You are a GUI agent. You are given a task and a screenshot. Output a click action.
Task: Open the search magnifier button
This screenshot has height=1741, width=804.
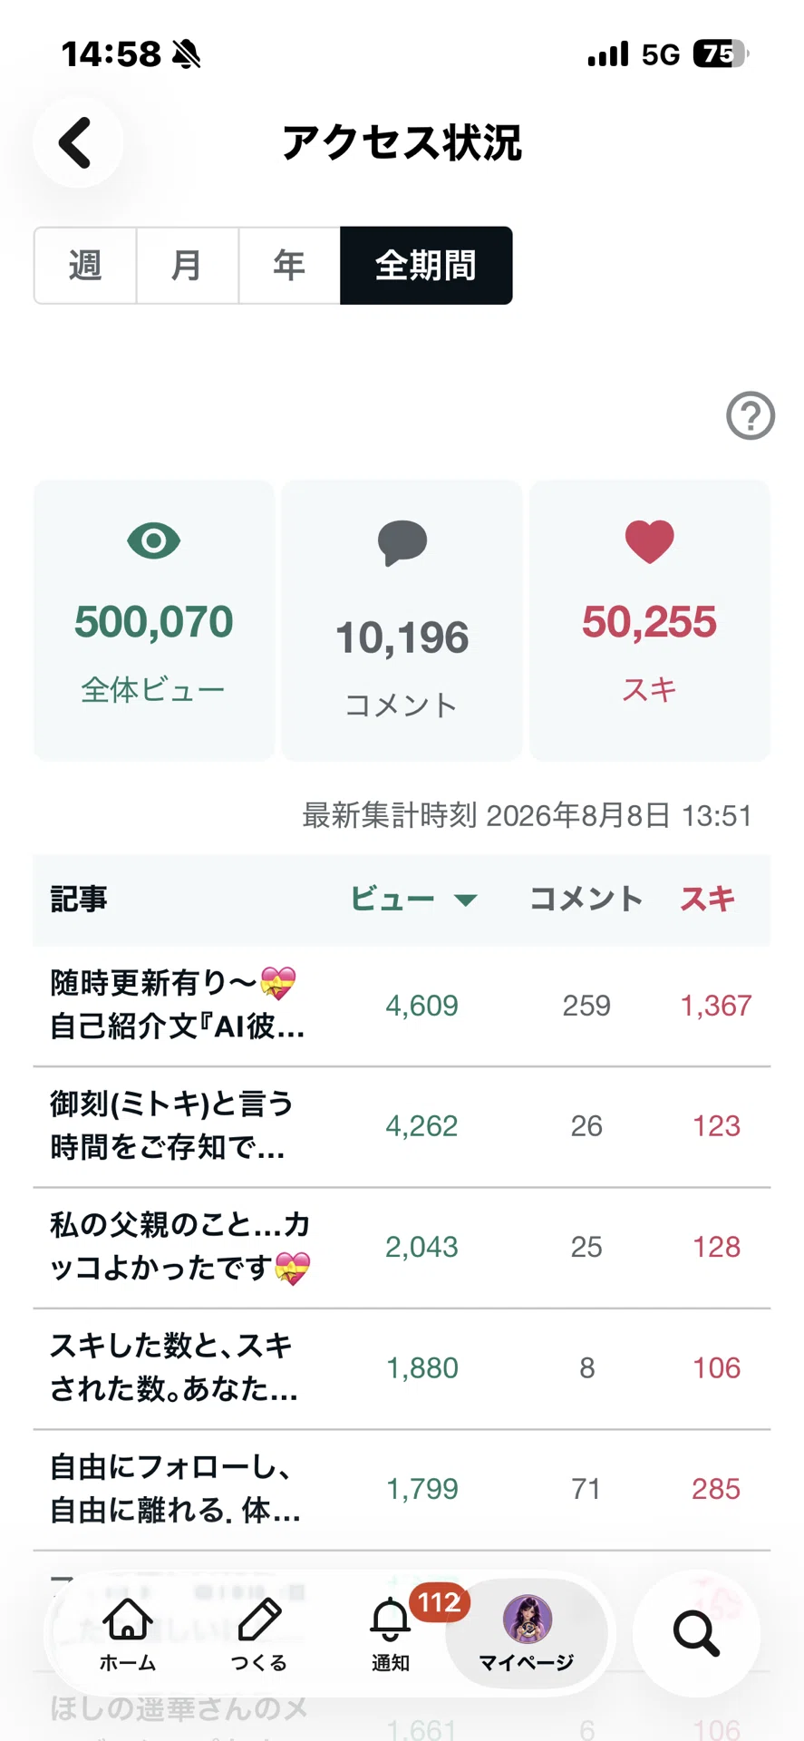(696, 1633)
